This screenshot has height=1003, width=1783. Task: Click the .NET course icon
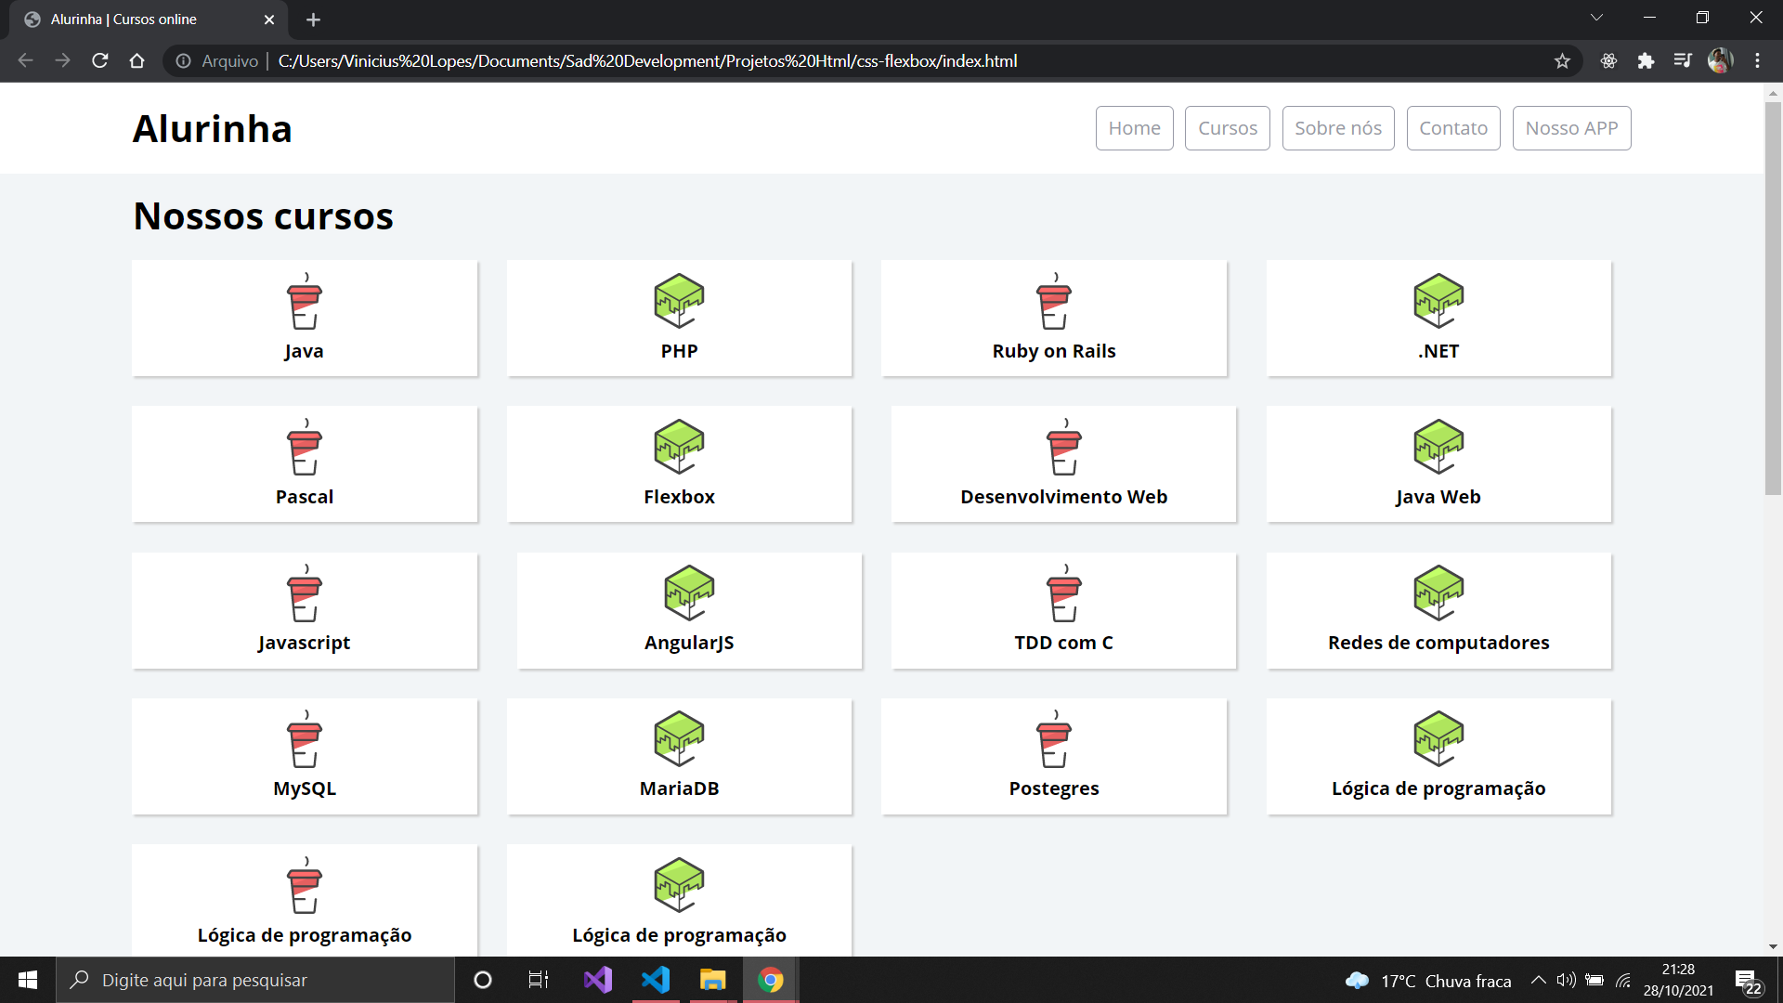[1438, 301]
